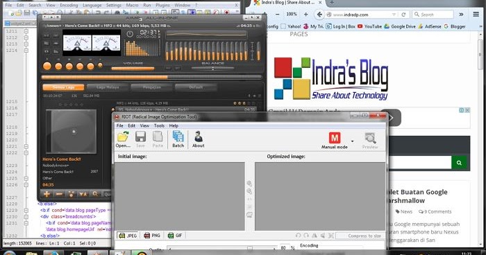Open the Yahoo! bookmark
The image size is (486, 255).
pos(291,26)
